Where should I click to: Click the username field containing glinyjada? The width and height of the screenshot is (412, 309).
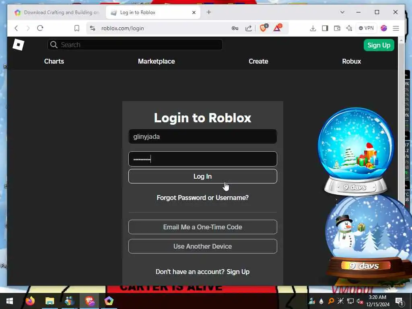click(x=203, y=137)
